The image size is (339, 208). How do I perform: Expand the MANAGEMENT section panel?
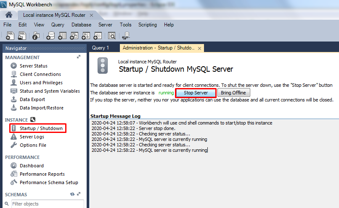tap(79, 57)
